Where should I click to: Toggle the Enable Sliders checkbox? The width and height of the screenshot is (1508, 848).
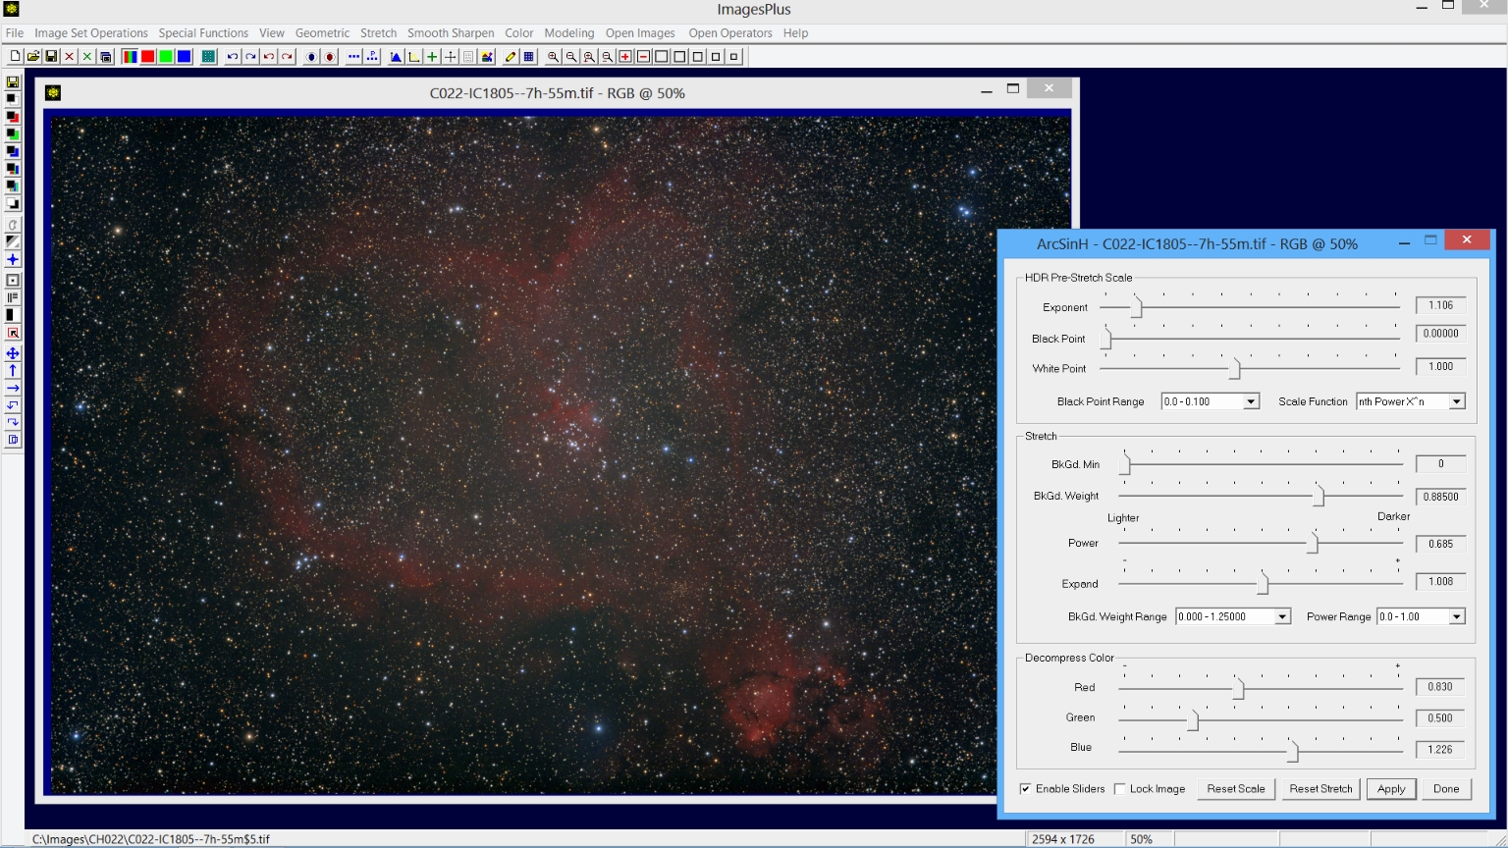tap(1025, 789)
